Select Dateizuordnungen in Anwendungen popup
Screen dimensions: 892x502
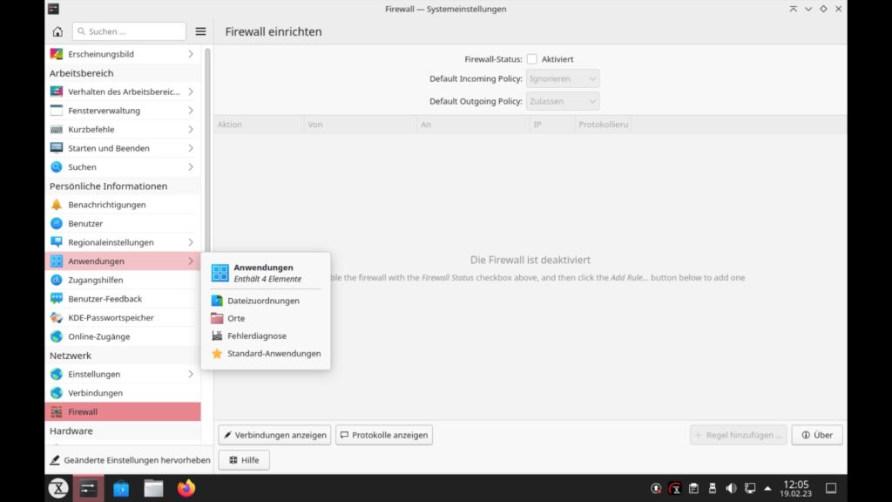coord(266,301)
